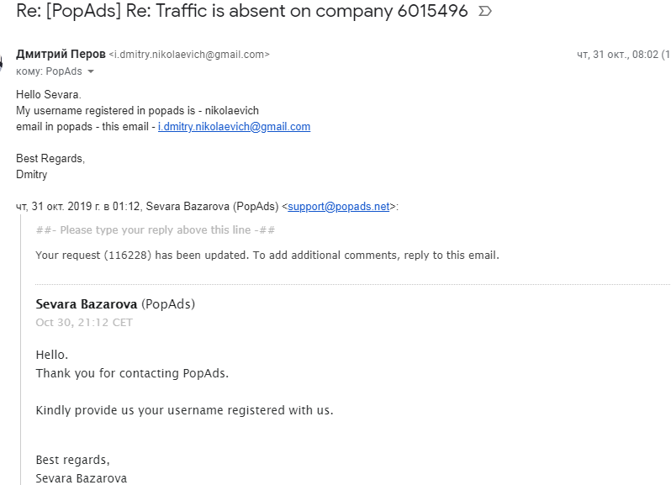The height and width of the screenshot is (485, 671).
Task: Click the 'Hello Sevara.' greeting line
Action: point(49,95)
